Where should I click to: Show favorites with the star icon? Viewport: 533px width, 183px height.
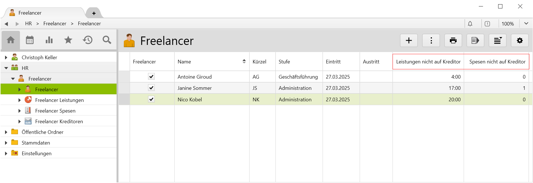point(68,40)
